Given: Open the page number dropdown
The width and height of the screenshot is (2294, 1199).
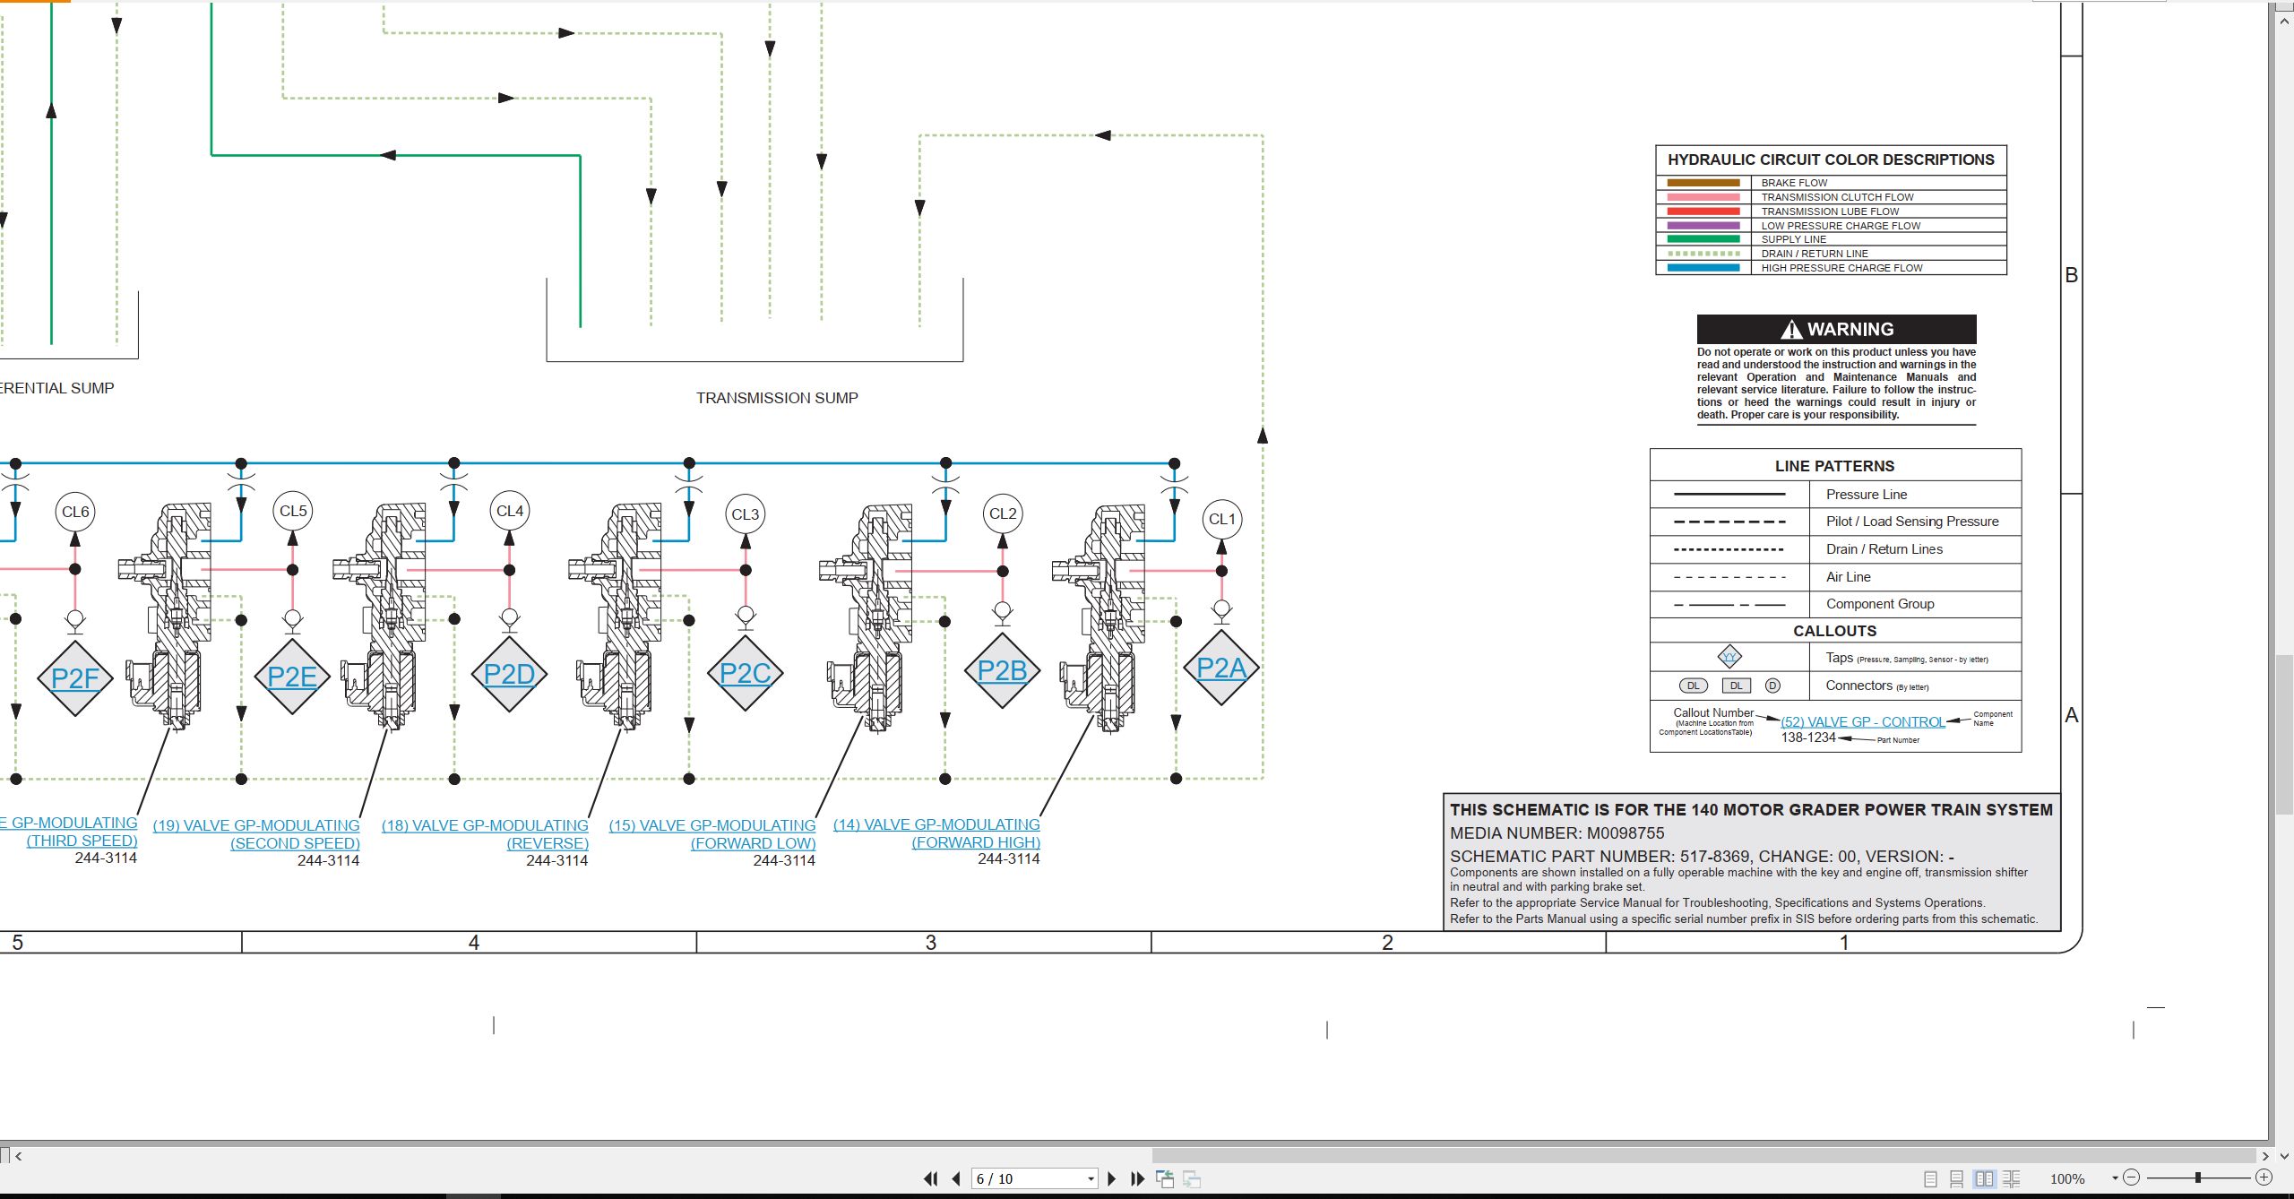Looking at the screenshot, I should click(x=1091, y=1179).
